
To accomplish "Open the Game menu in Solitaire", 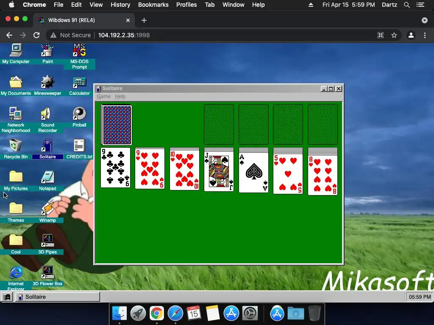I will 103,96.
